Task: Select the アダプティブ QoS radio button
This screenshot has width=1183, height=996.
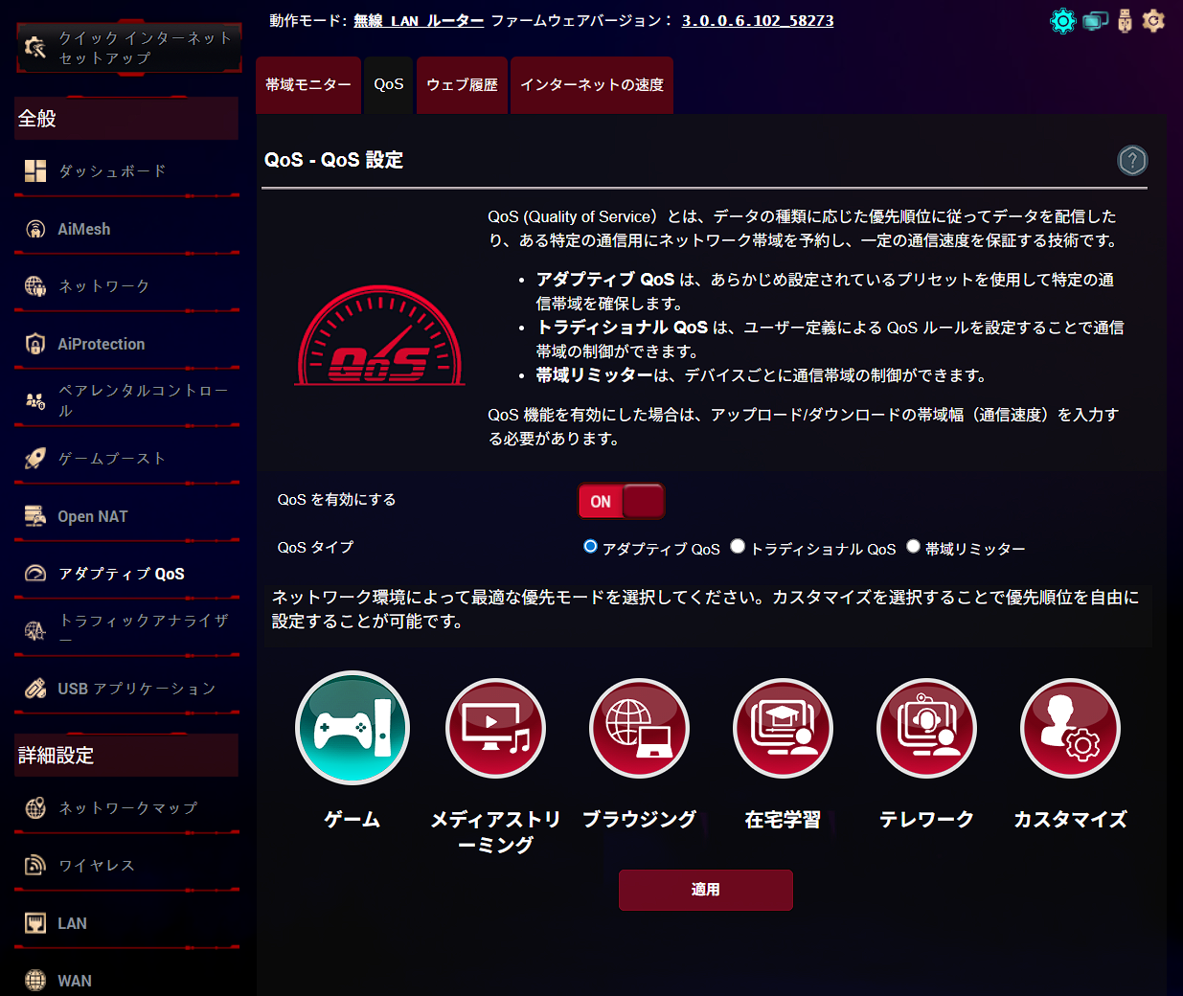Action: click(x=590, y=546)
